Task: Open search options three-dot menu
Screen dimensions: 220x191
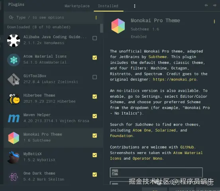Action: pyautogui.click(x=96, y=17)
